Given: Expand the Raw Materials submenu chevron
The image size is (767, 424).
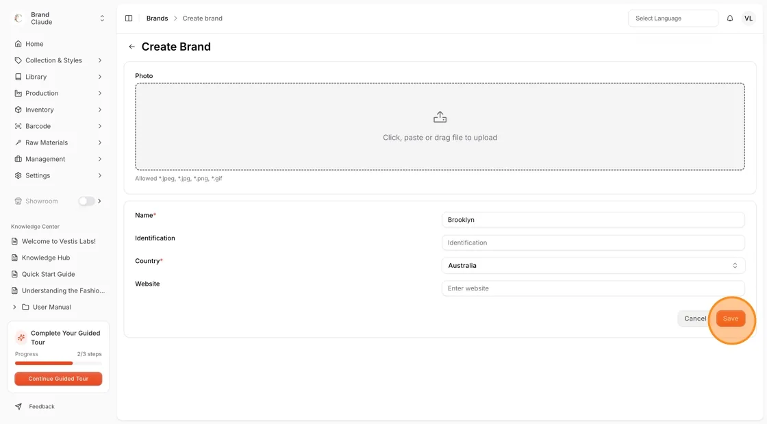Looking at the screenshot, I should click(x=100, y=142).
